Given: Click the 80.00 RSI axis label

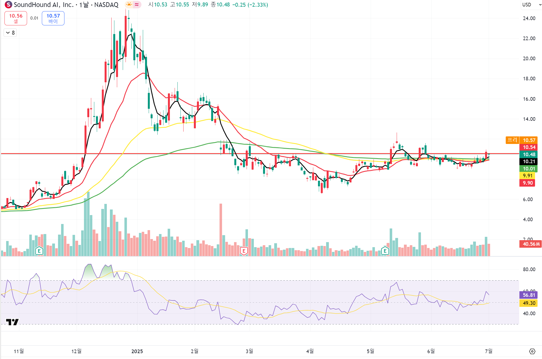Looking at the screenshot, I should (529, 269).
